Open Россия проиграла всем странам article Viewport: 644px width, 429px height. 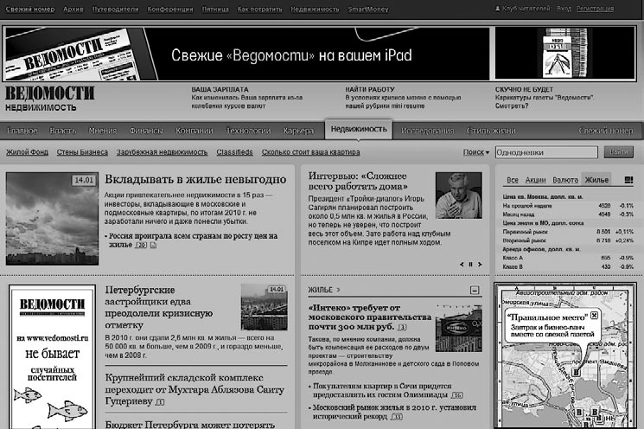pyautogui.click(x=191, y=240)
